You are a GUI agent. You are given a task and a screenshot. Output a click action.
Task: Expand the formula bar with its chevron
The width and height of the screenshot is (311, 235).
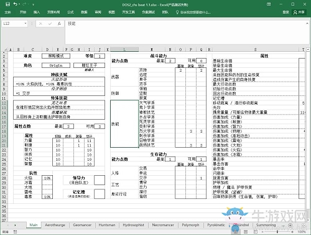[x=307, y=24]
